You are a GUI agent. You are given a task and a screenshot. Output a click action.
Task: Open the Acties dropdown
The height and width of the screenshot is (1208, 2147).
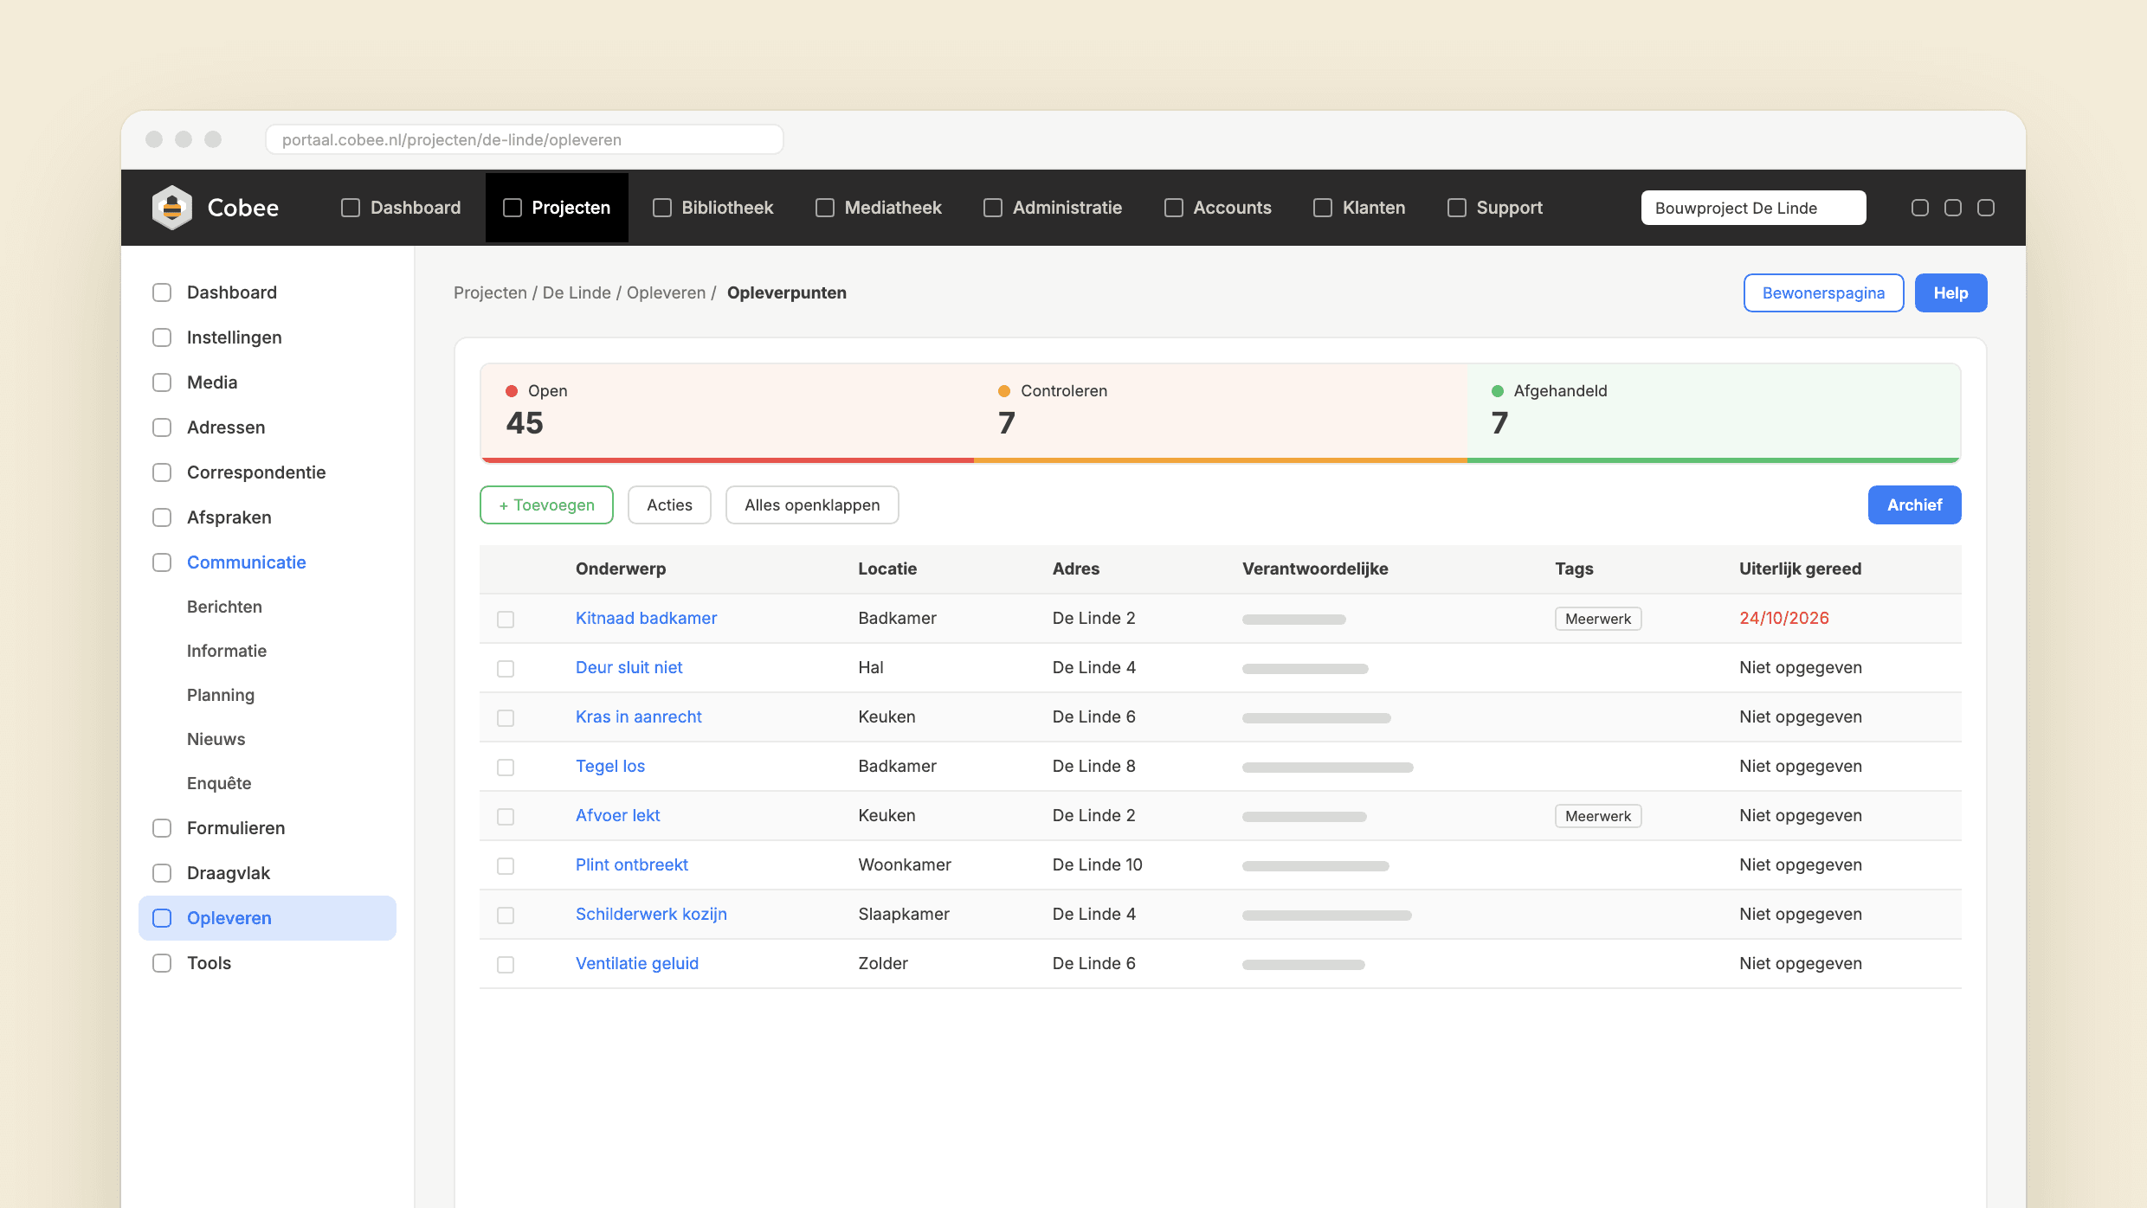[x=669, y=505]
